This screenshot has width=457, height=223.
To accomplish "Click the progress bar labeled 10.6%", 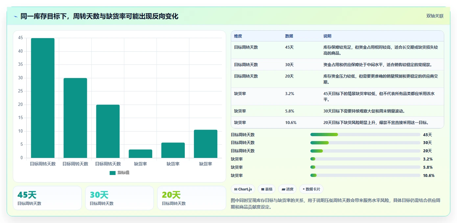I will (365, 175).
